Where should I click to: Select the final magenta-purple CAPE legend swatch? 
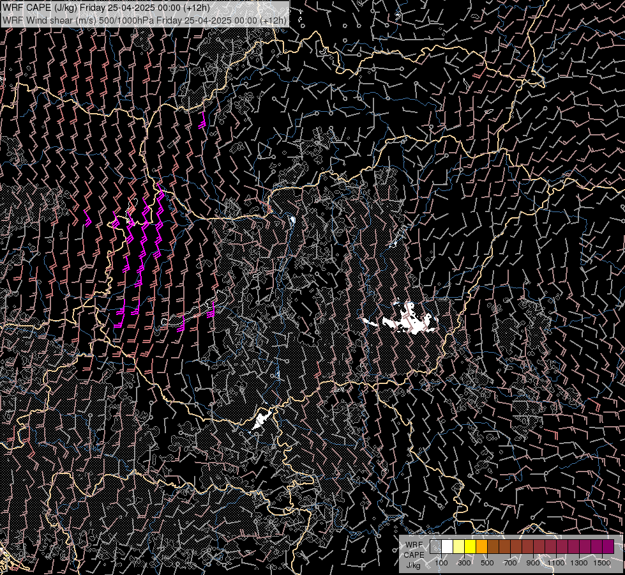pyautogui.click(x=608, y=547)
